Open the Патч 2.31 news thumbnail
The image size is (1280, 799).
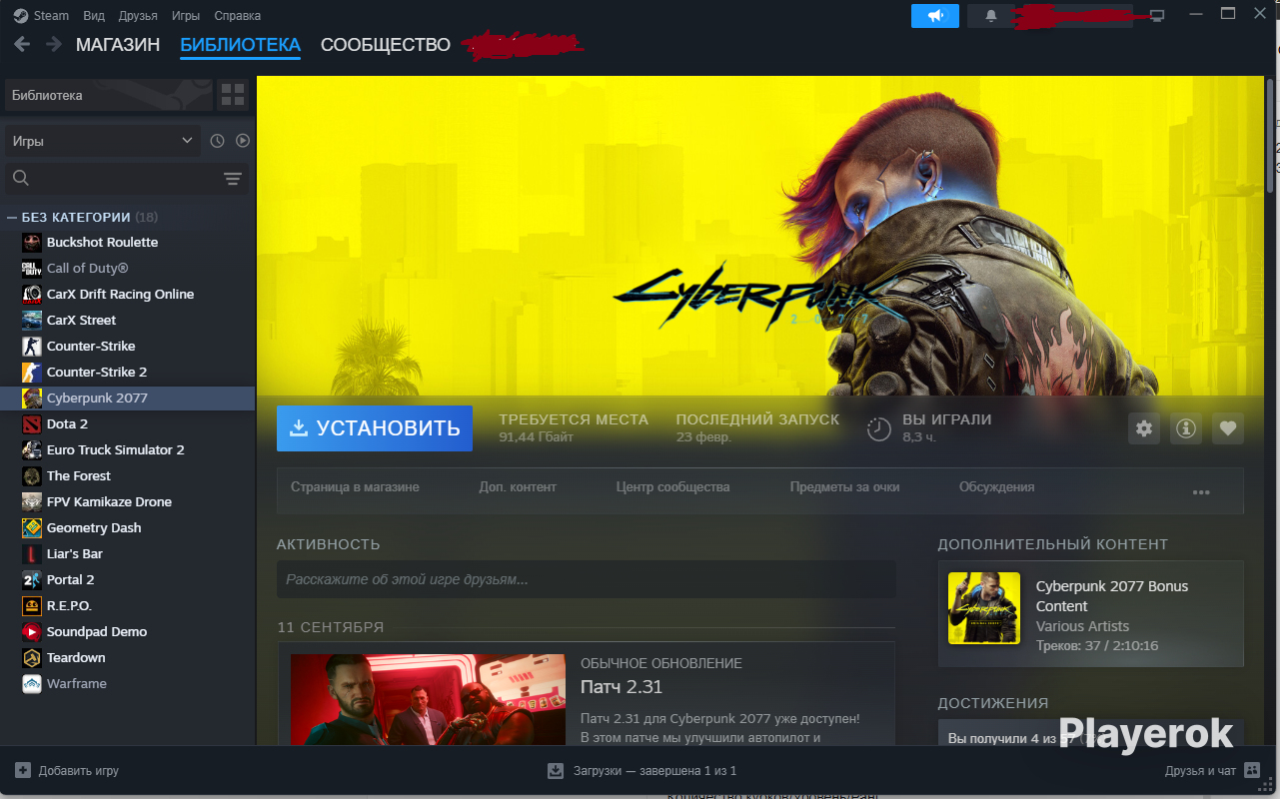(x=428, y=700)
